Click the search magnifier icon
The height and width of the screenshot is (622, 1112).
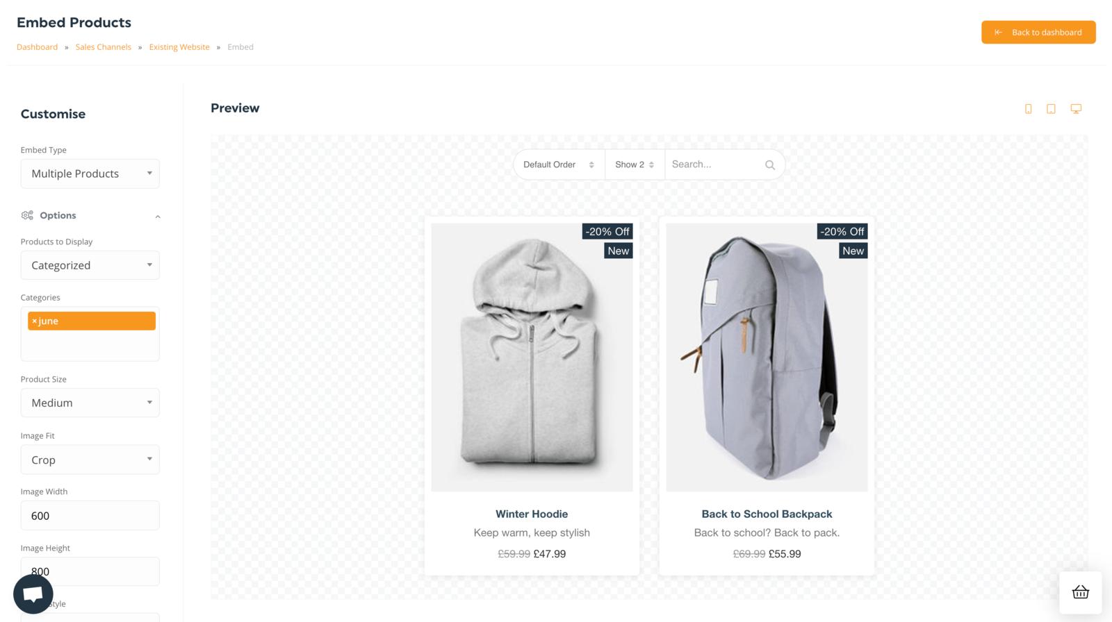[x=770, y=165]
